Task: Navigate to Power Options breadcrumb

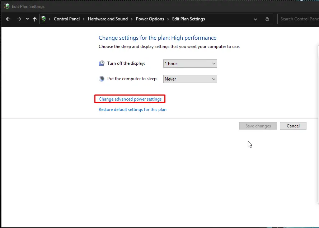Action: 150,19
